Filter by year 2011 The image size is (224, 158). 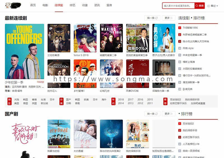point(150,103)
